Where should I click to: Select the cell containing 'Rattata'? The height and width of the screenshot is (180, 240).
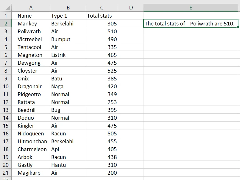point(31,102)
